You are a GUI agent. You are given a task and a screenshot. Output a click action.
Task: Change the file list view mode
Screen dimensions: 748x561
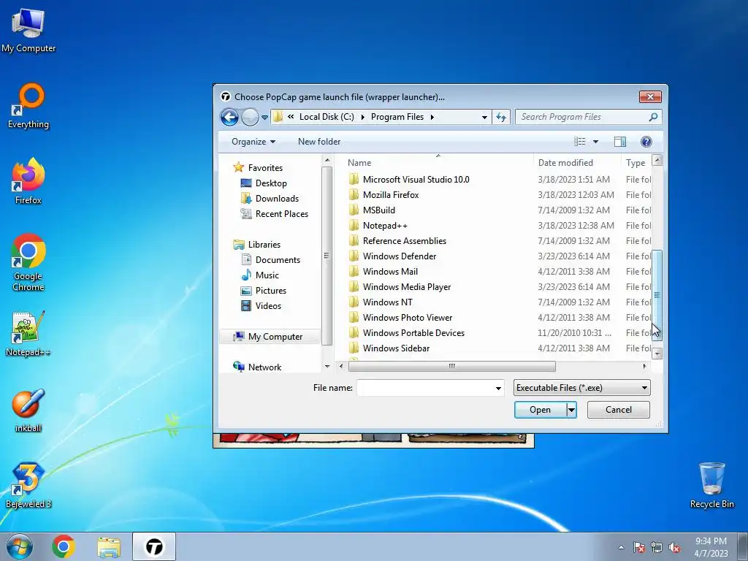579,142
